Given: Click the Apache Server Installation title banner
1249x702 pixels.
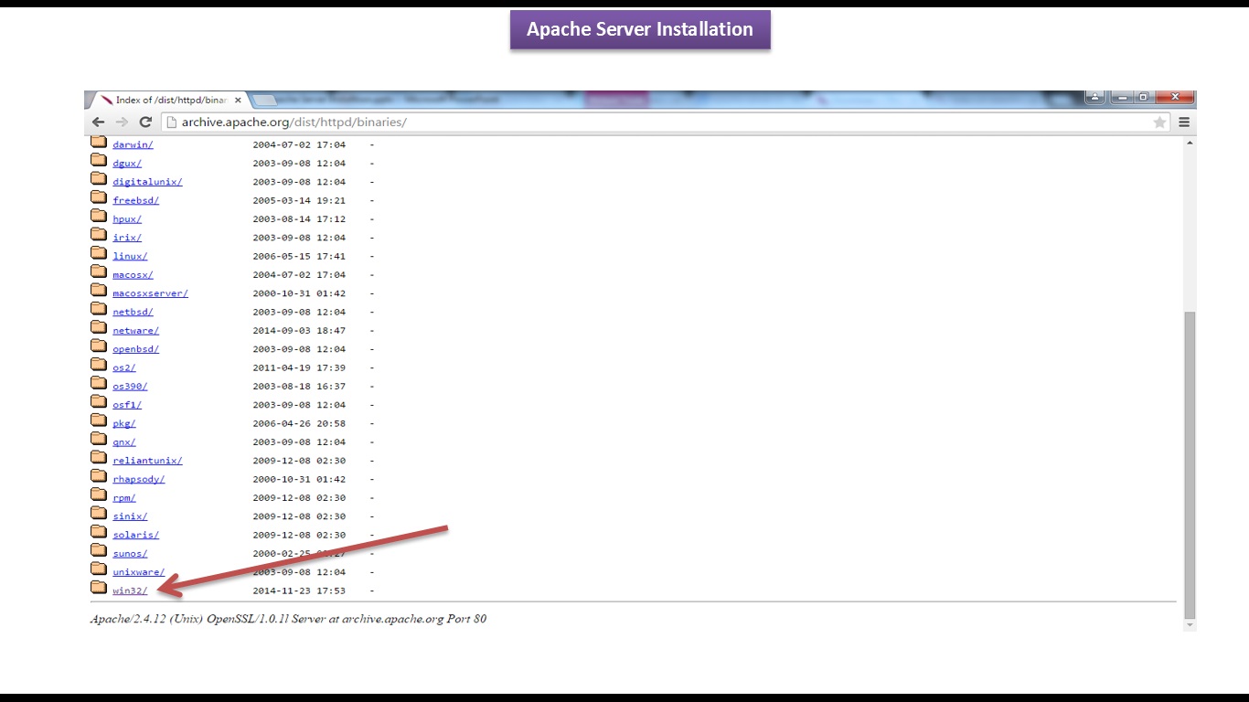Looking at the screenshot, I should pos(640,29).
